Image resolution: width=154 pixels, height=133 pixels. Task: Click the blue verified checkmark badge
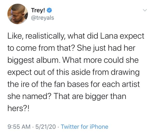49,10
